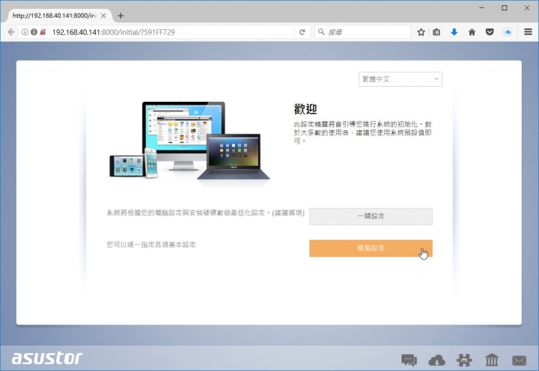Maximize the browser window
The width and height of the screenshot is (539, 371).
[505, 7]
